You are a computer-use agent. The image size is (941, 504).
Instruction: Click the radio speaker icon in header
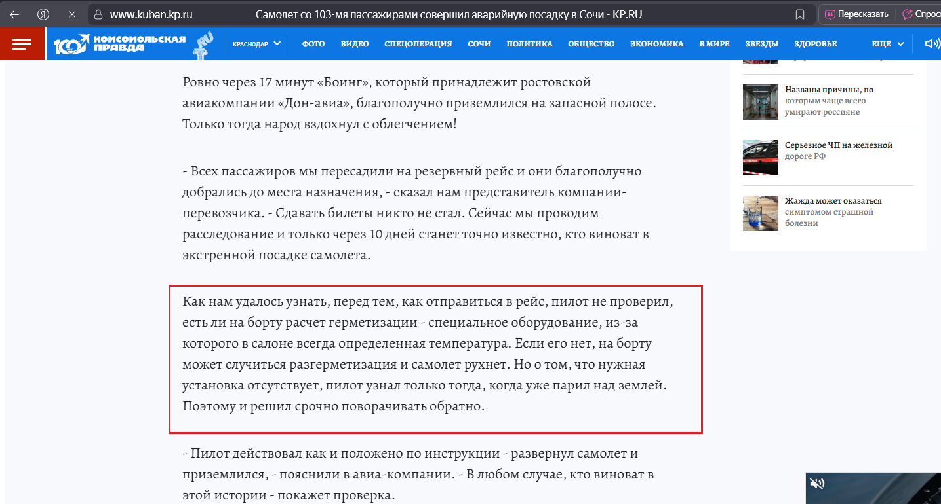[x=932, y=44]
